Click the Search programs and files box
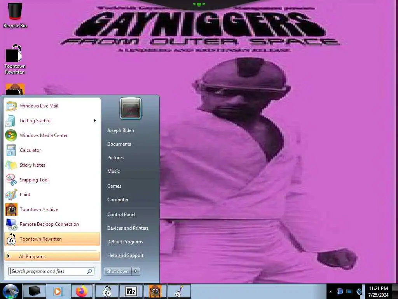 [51, 271]
